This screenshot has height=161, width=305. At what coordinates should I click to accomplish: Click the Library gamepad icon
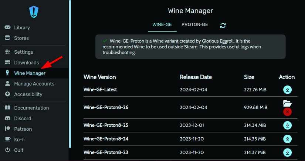tap(8, 27)
